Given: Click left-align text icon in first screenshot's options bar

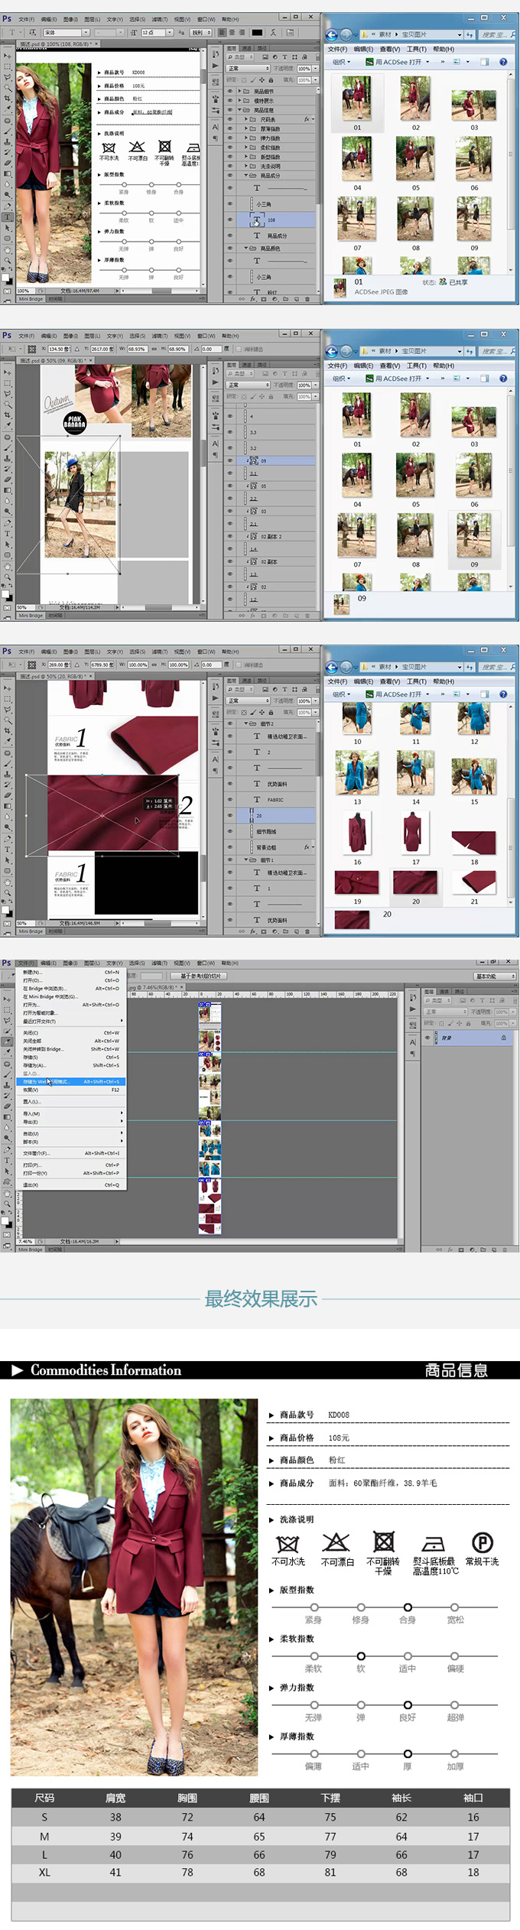Looking at the screenshot, I should (x=223, y=32).
